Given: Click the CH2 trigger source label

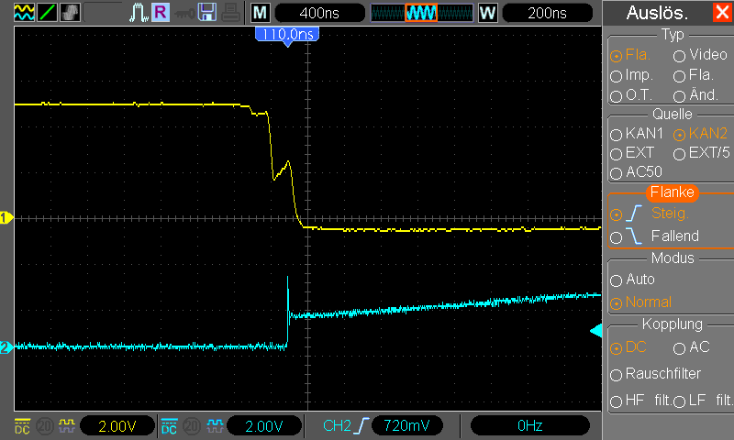Looking at the screenshot, I should (x=337, y=425).
